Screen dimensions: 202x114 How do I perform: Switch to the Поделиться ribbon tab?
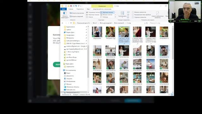pos(80,9)
